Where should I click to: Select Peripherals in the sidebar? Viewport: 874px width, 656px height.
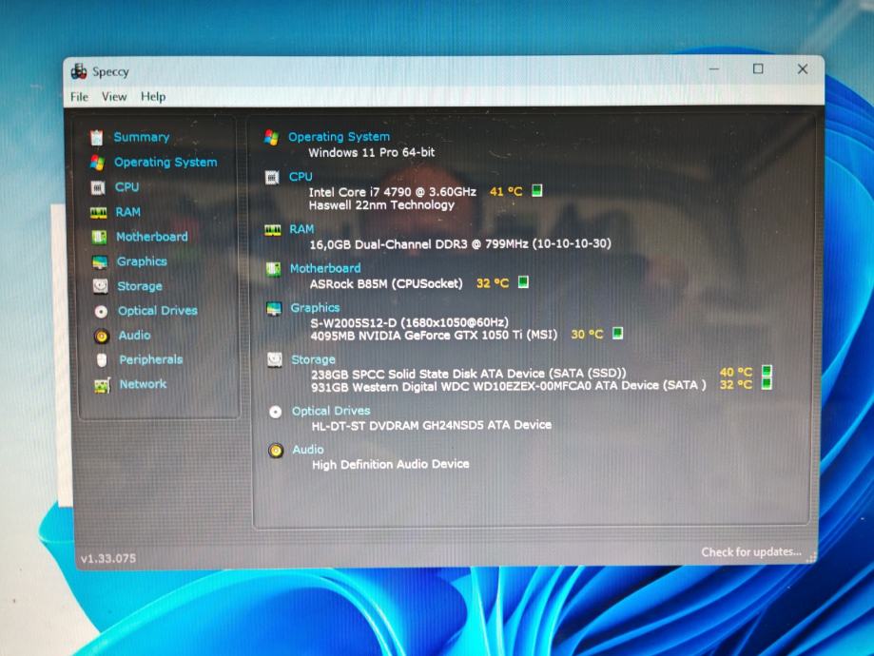(x=151, y=359)
